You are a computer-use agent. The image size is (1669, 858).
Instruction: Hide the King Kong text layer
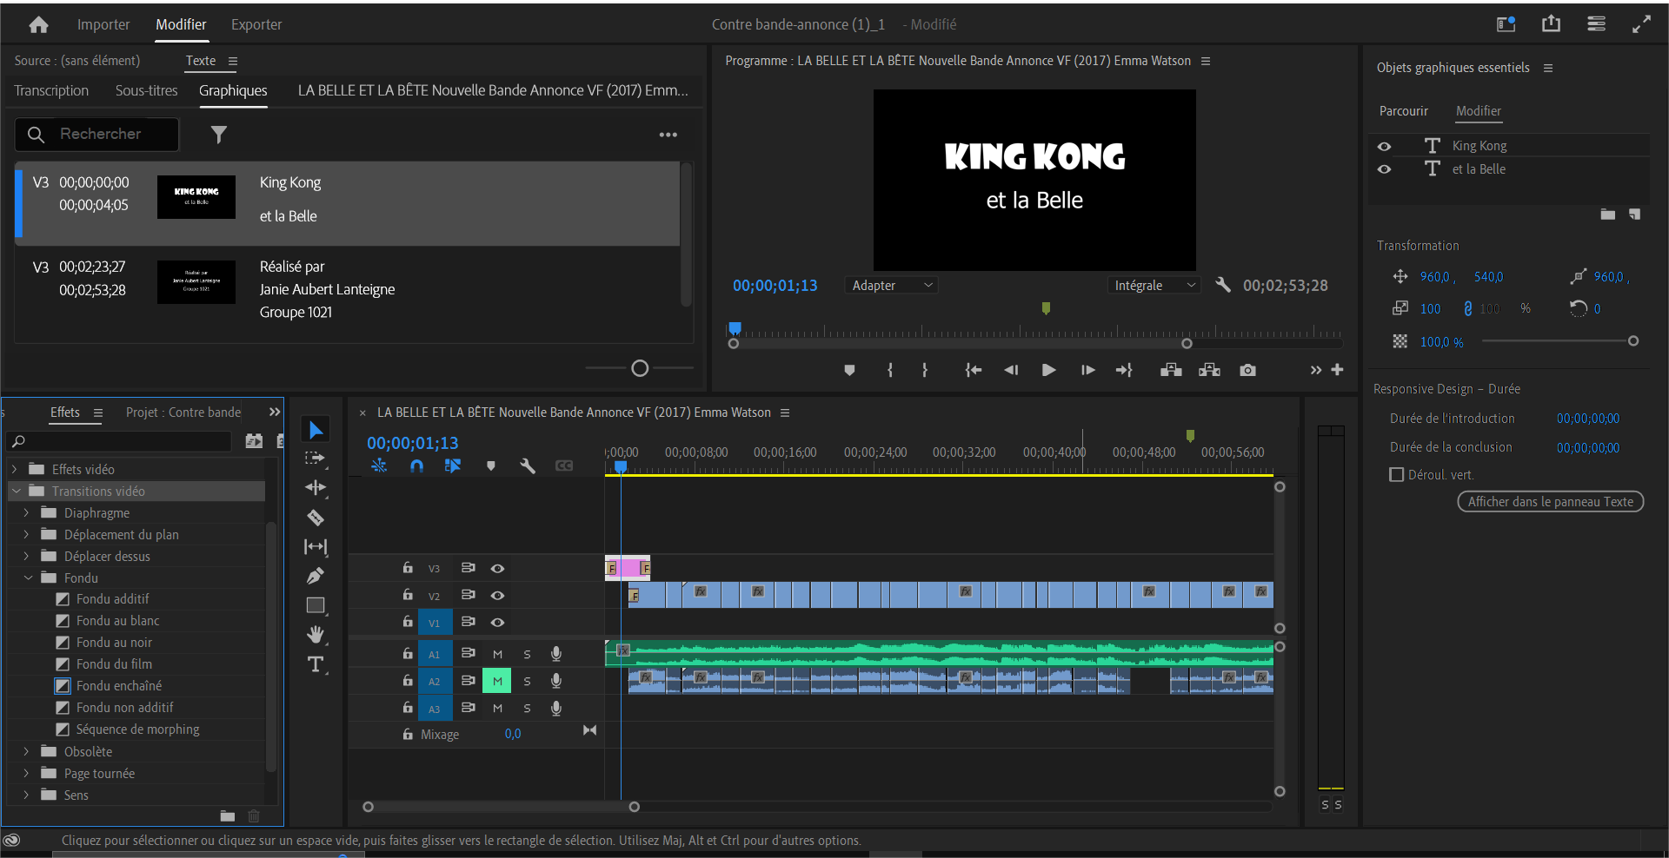click(x=1384, y=146)
